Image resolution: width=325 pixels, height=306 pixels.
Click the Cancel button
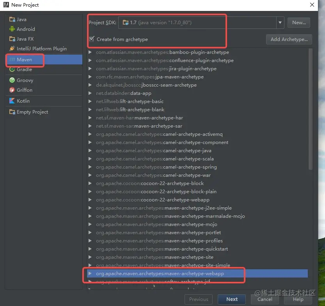pyautogui.click(x=265, y=299)
